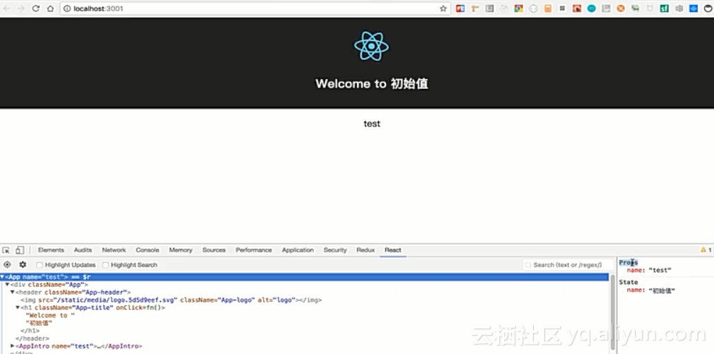Screen dimensions: 714x354
Task: Switch to the Elements tab
Action: [x=51, y=250]
